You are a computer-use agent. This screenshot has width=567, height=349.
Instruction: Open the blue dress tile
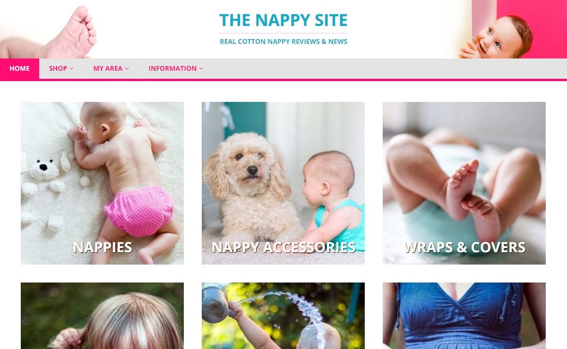click(464, 316)
